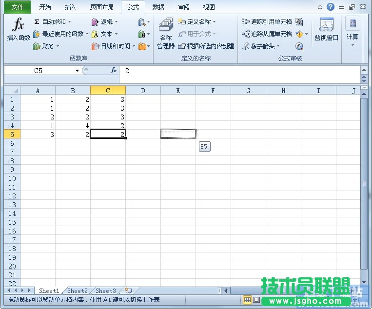Click Trace Dependents (追踪从属单元格)
This screenshot has width=372, height=309.
(267, 34)
